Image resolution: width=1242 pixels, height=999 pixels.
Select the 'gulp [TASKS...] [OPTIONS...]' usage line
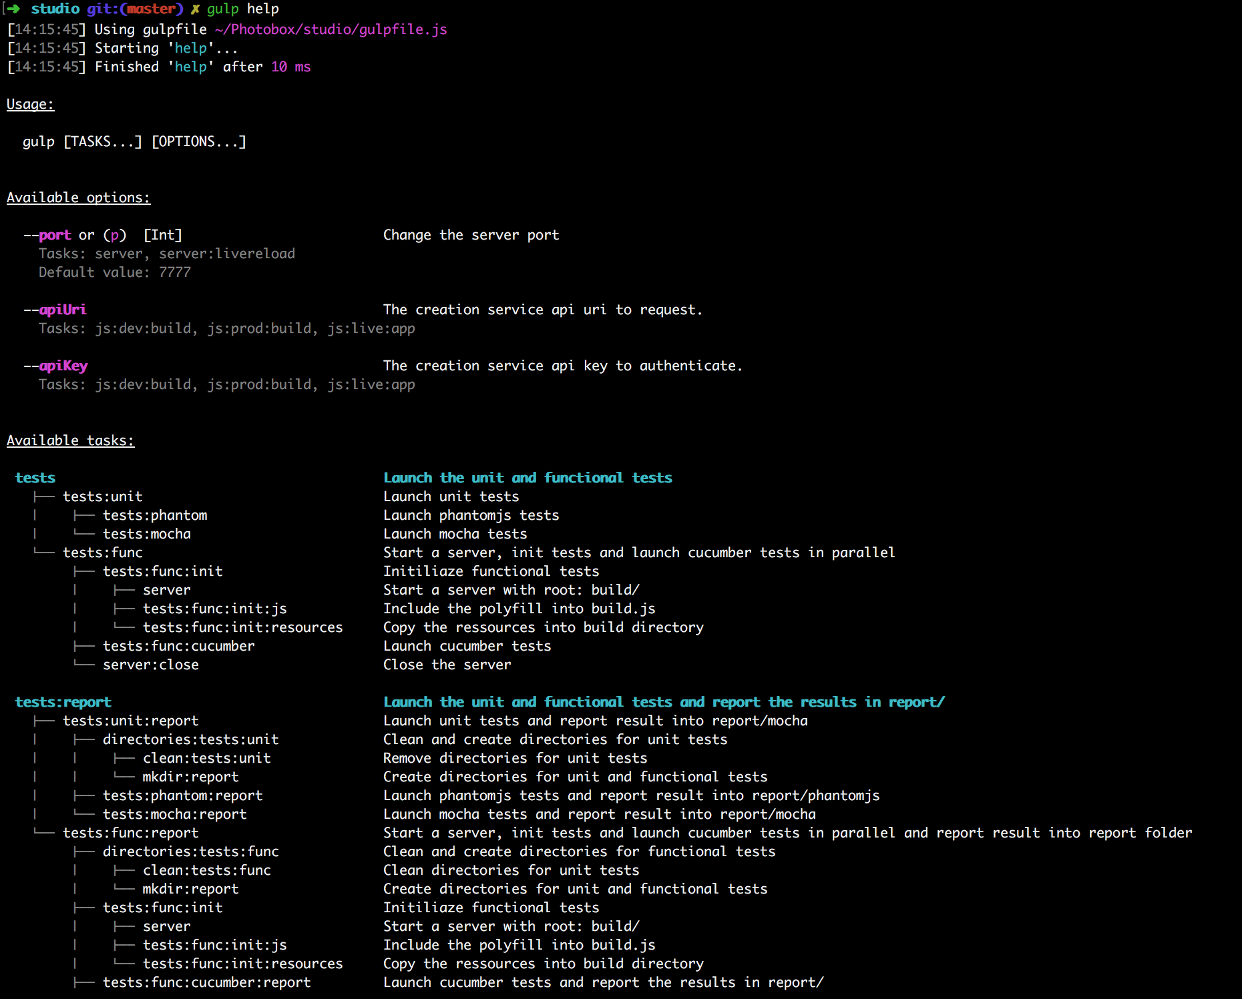click(134, 142)
